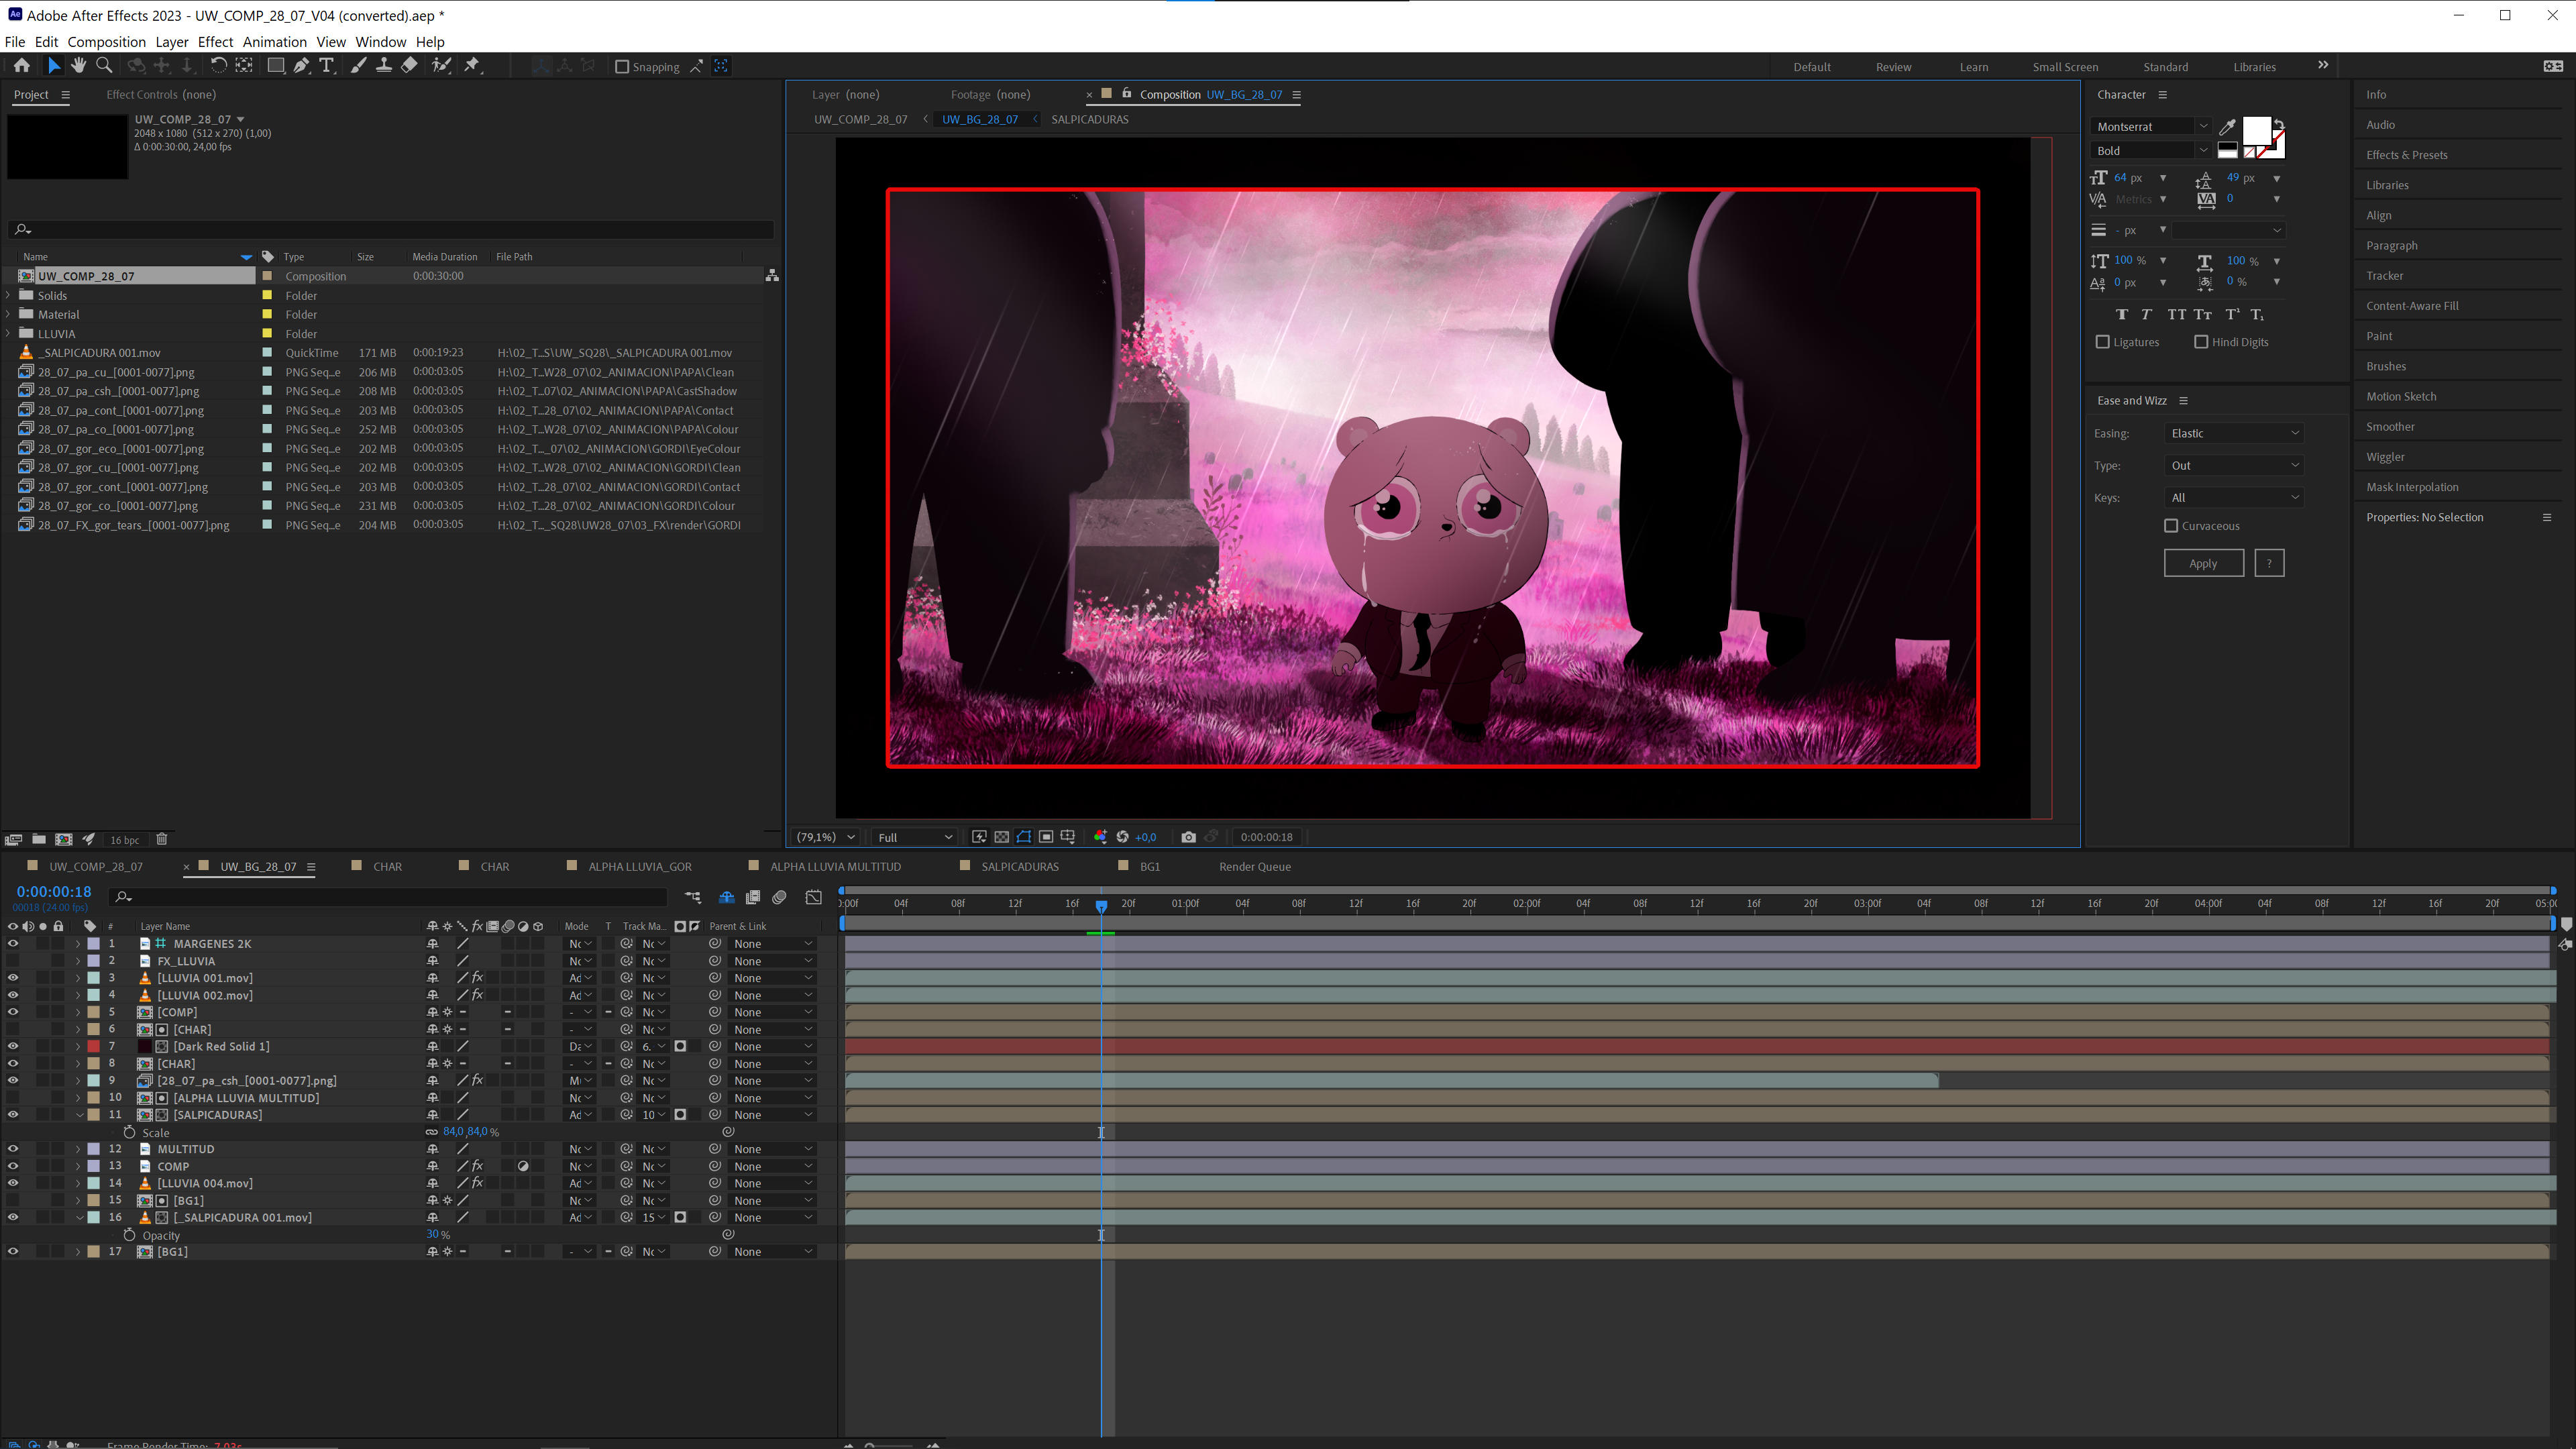This screenshot has width=2576, height=1449.
Task: Click the trash icon in Project panel
Action: click(x=161, y=839)
